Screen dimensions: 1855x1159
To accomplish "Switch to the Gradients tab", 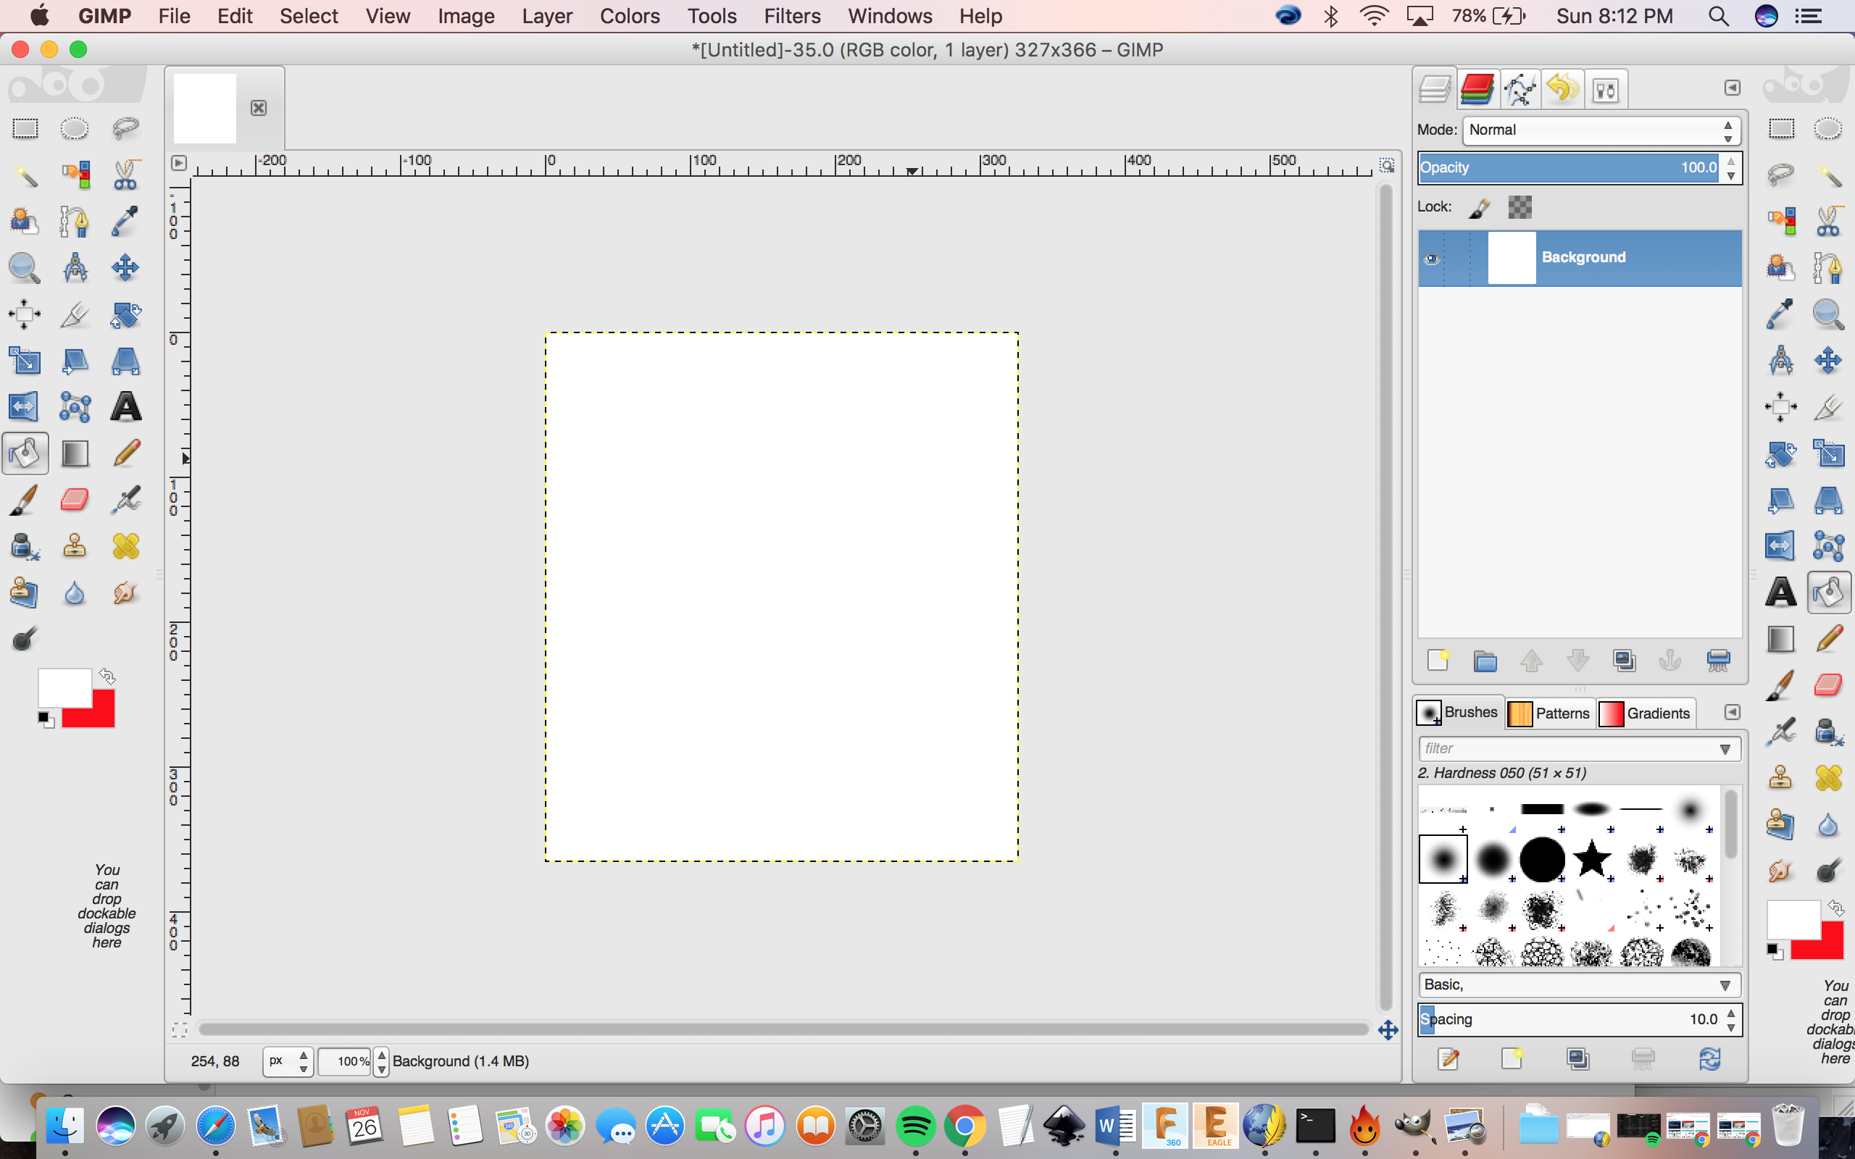I will (x=1646, y=713).
